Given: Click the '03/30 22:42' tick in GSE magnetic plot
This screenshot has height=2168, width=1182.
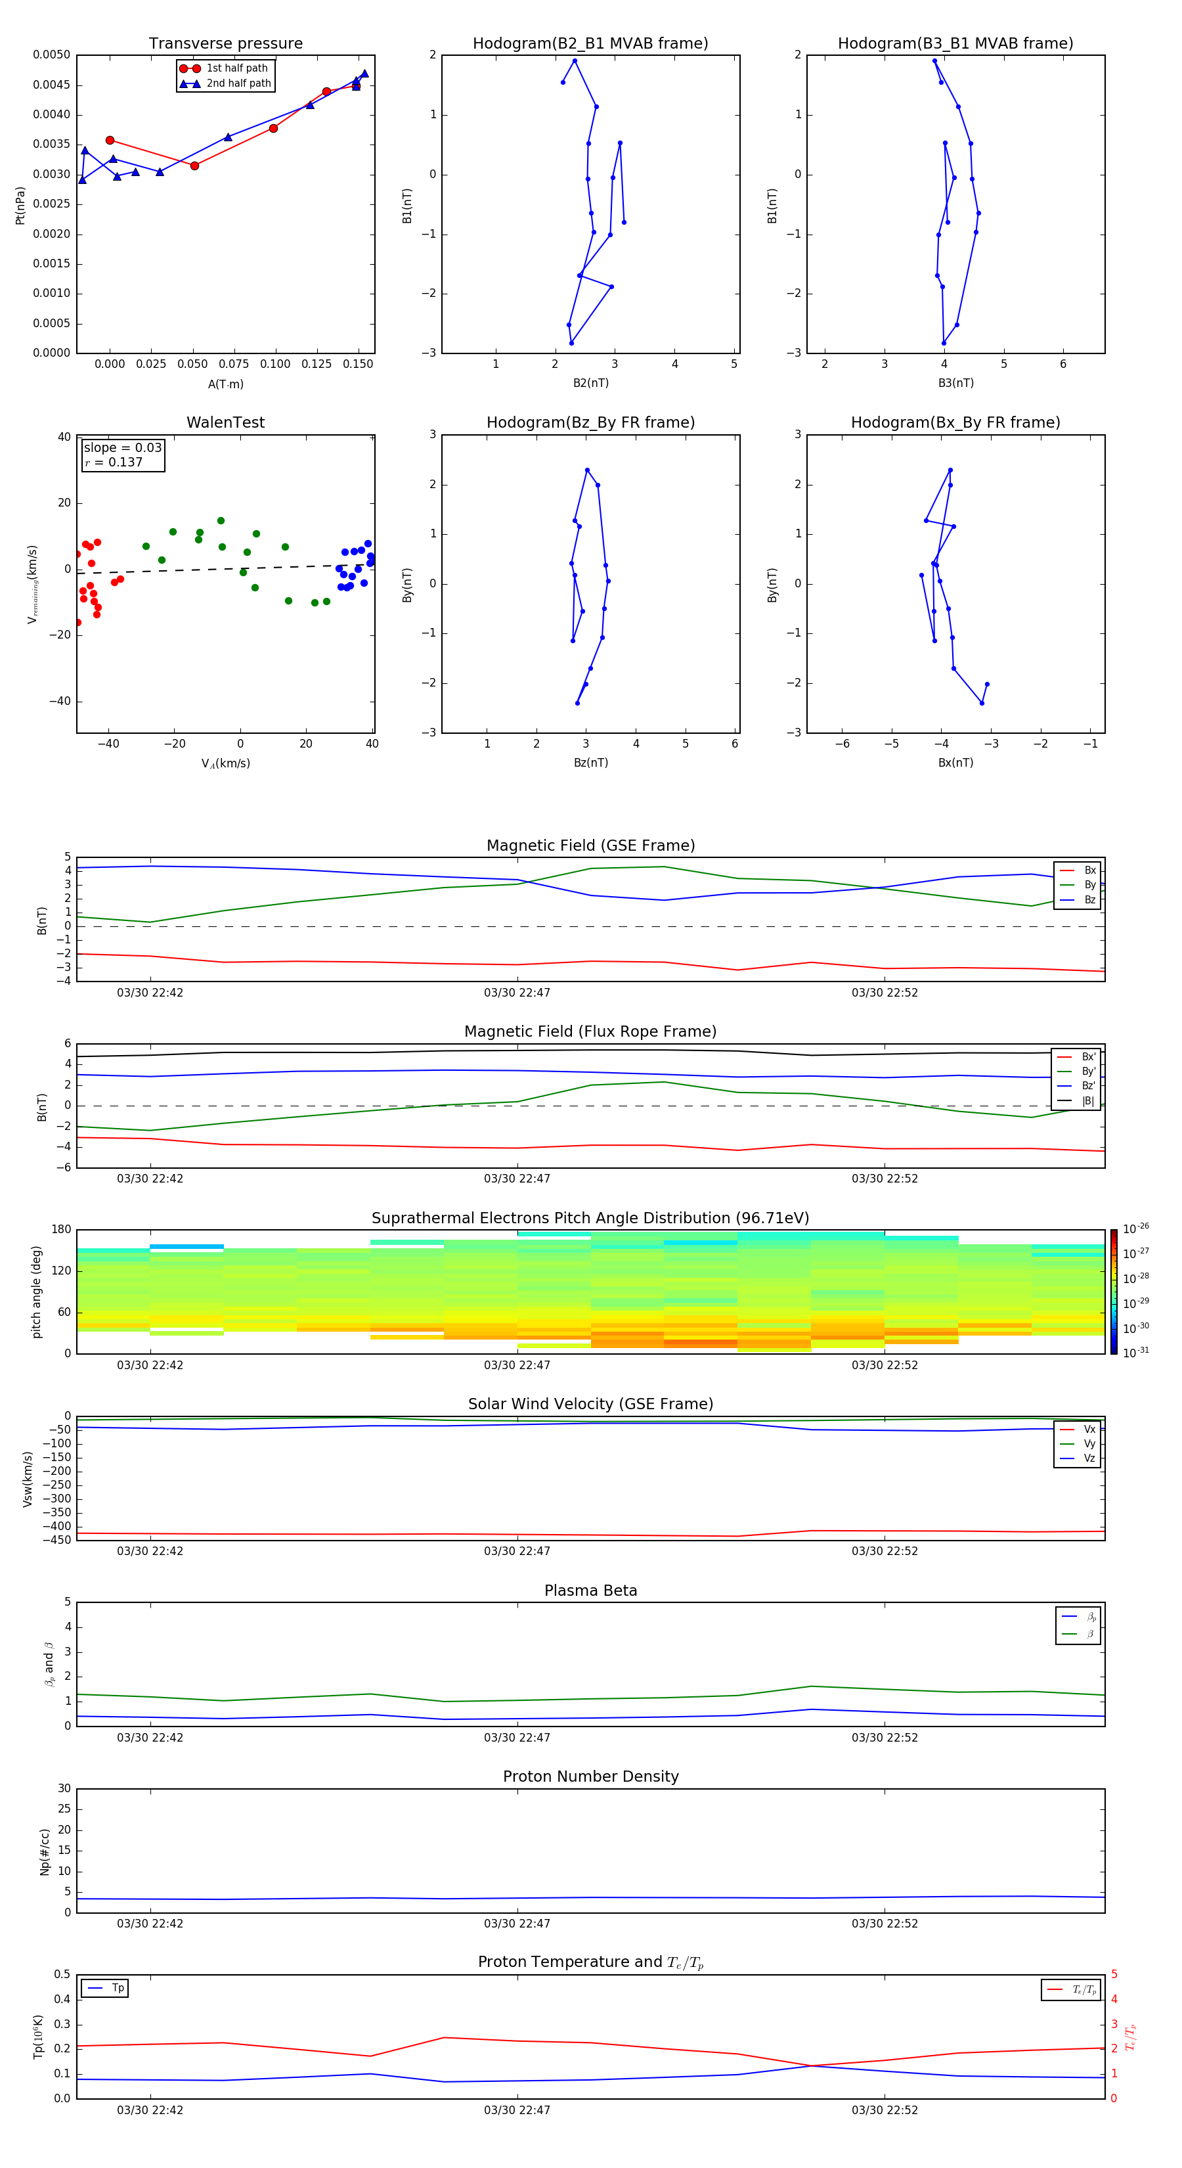Looking at the screenshot, I should pyautogui.click(x=150, y=993).
